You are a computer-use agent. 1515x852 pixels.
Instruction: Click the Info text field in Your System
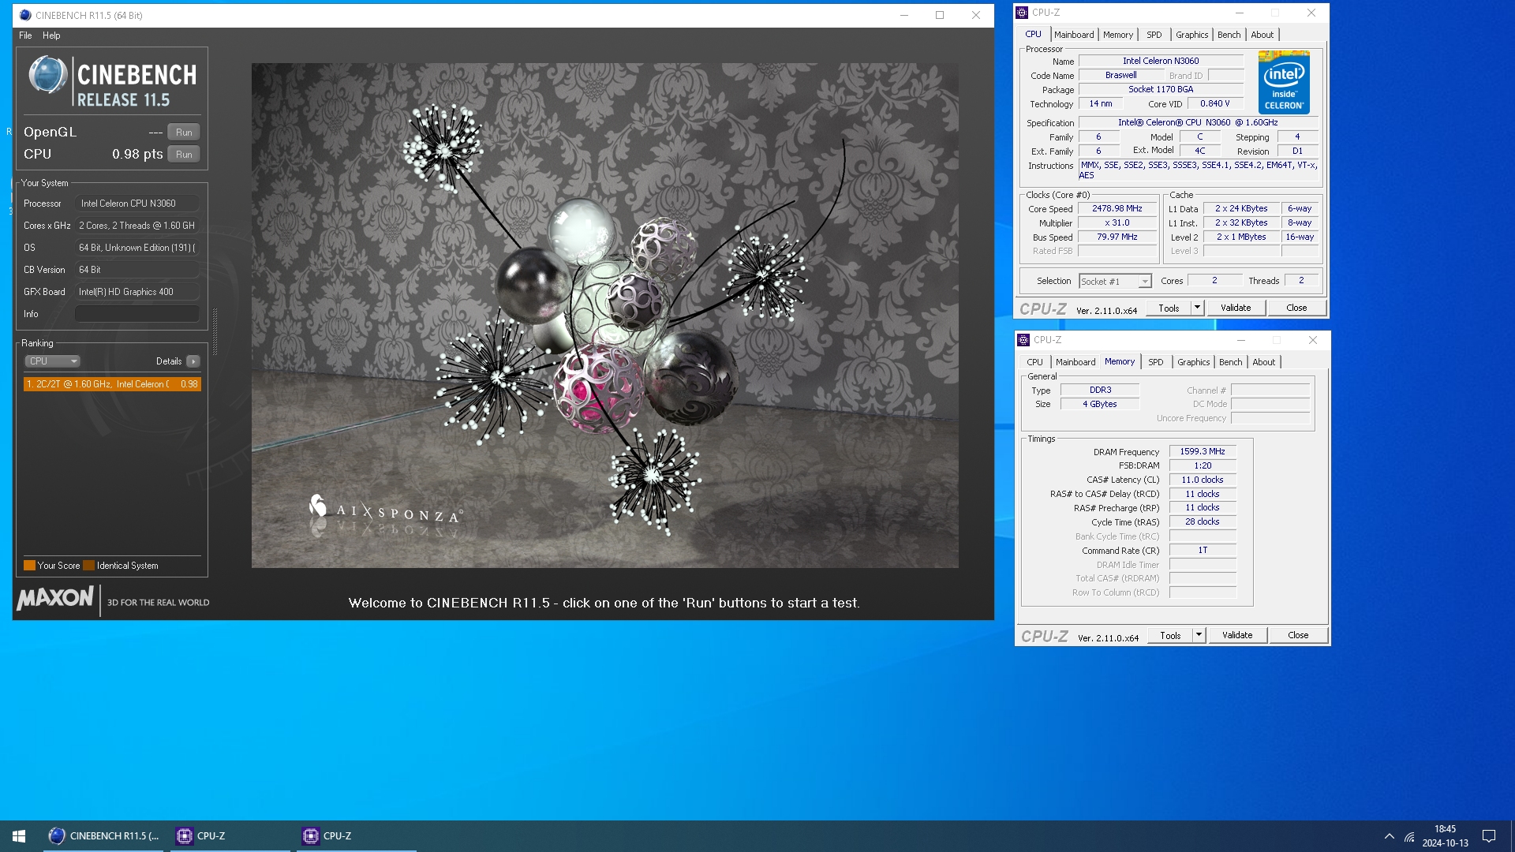tap(137, 314)
